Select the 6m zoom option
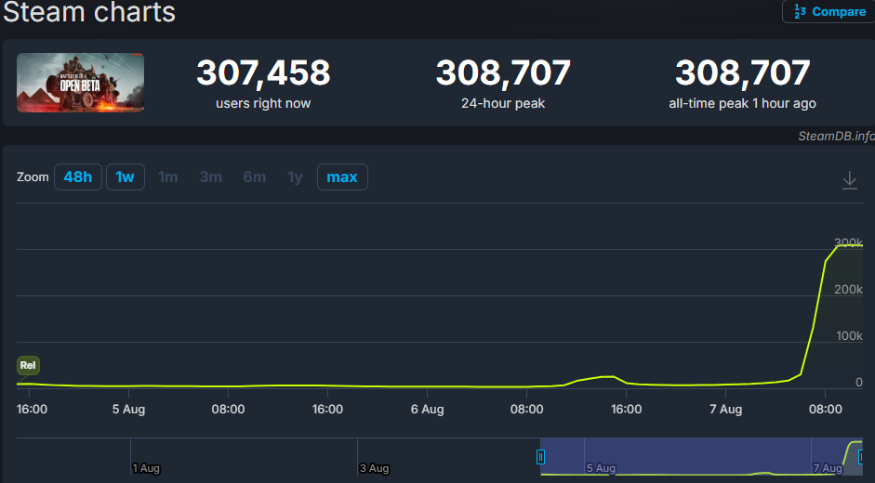875x483 pixels. (x=255, y=176)
